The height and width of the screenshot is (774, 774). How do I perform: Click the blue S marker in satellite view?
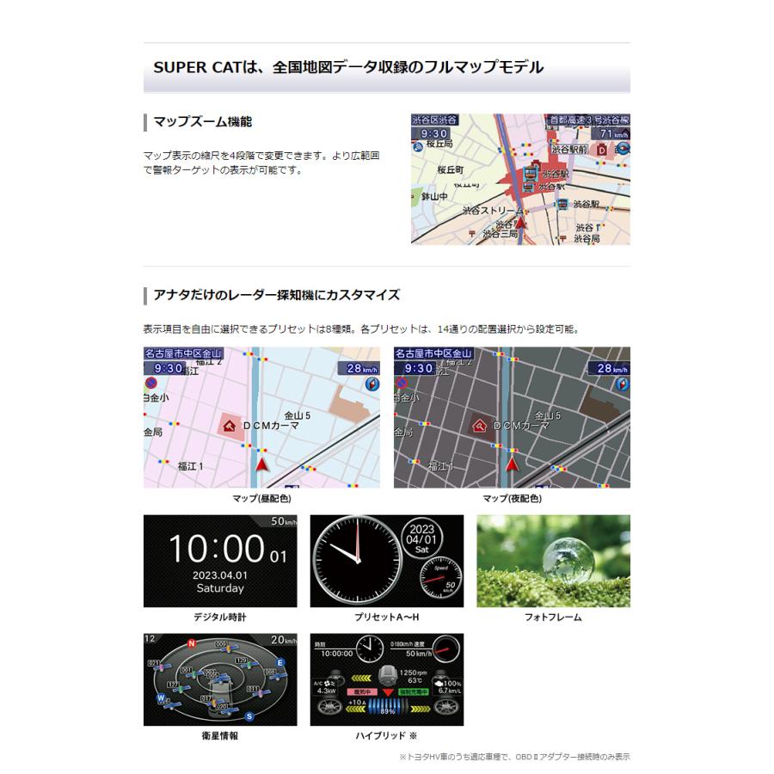point(249,716)
